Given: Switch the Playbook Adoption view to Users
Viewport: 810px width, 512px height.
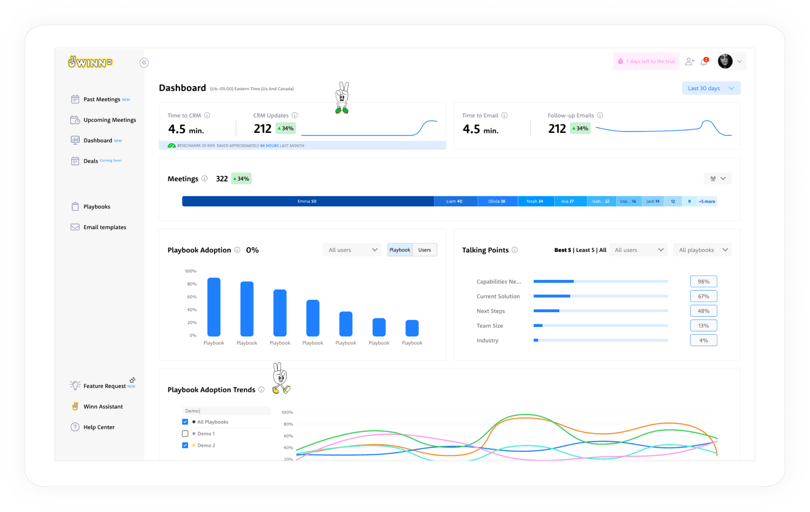Looking at the screenshot, I should tap(424, 250).
